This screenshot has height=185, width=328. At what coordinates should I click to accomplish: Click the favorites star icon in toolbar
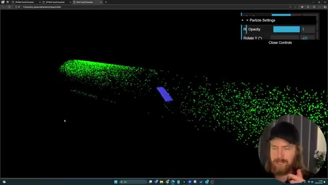(296, 7)
